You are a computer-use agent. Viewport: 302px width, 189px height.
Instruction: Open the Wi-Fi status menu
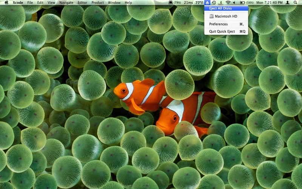(x=228, y=3)
